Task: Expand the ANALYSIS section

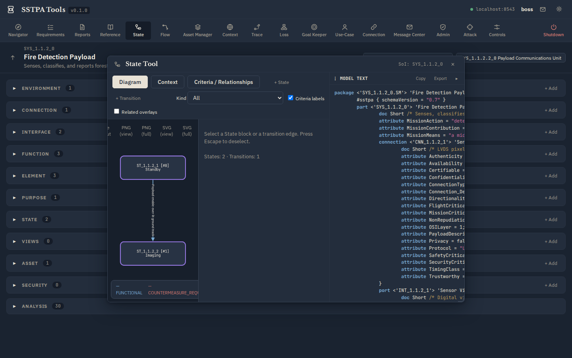Action: click(x=14, y=306)
